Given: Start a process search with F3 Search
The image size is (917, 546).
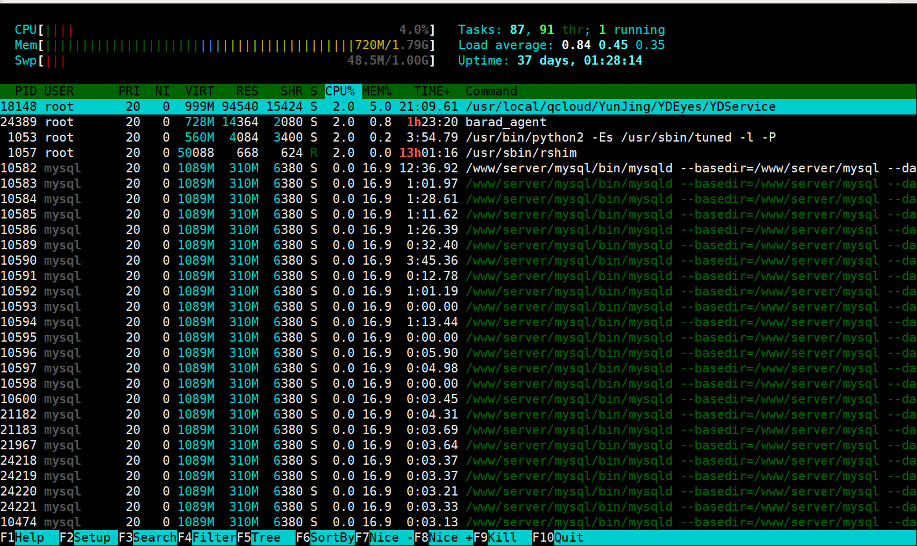Looking at the screenshot, I should coord(148,537).
